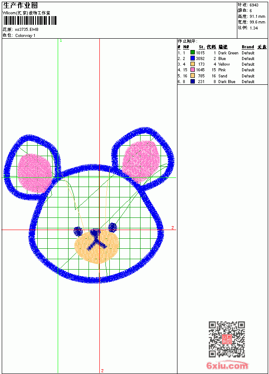Select the Pink thread color swatch
This screenshot has width=269, height=374.
tap(193, 70)
